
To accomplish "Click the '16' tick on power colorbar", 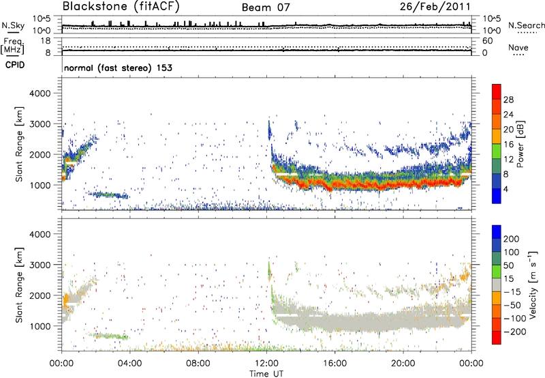I will pos(508,145).
